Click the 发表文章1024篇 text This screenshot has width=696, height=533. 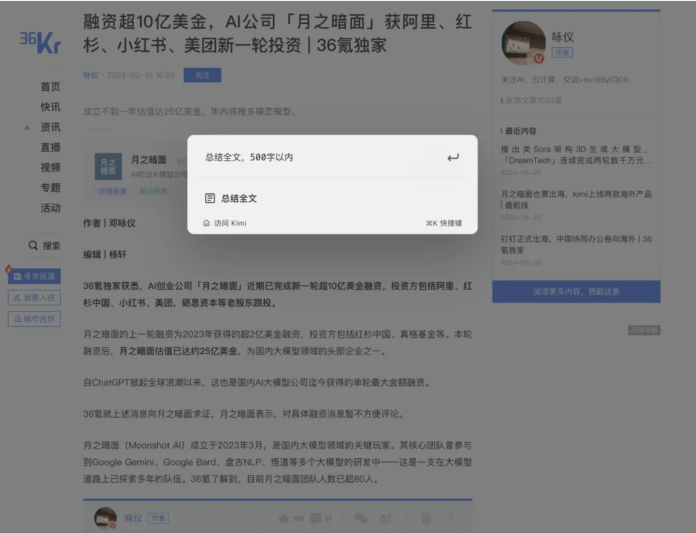(x=534, y=101)
